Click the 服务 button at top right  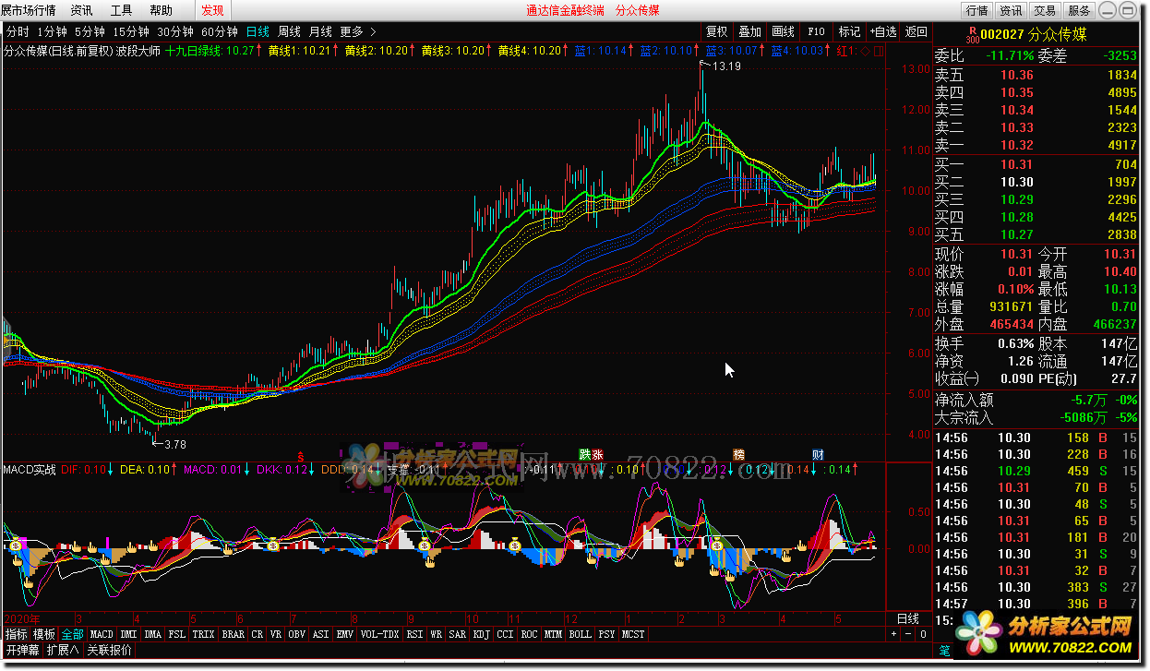(1079, 10)
